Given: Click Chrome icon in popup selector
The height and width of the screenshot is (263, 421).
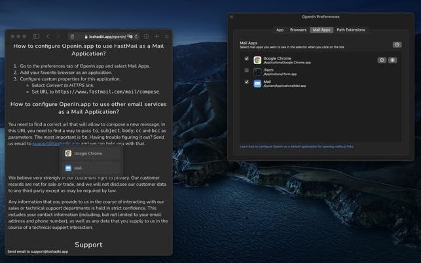Looking at the screenshot, I should click(68, 153).
